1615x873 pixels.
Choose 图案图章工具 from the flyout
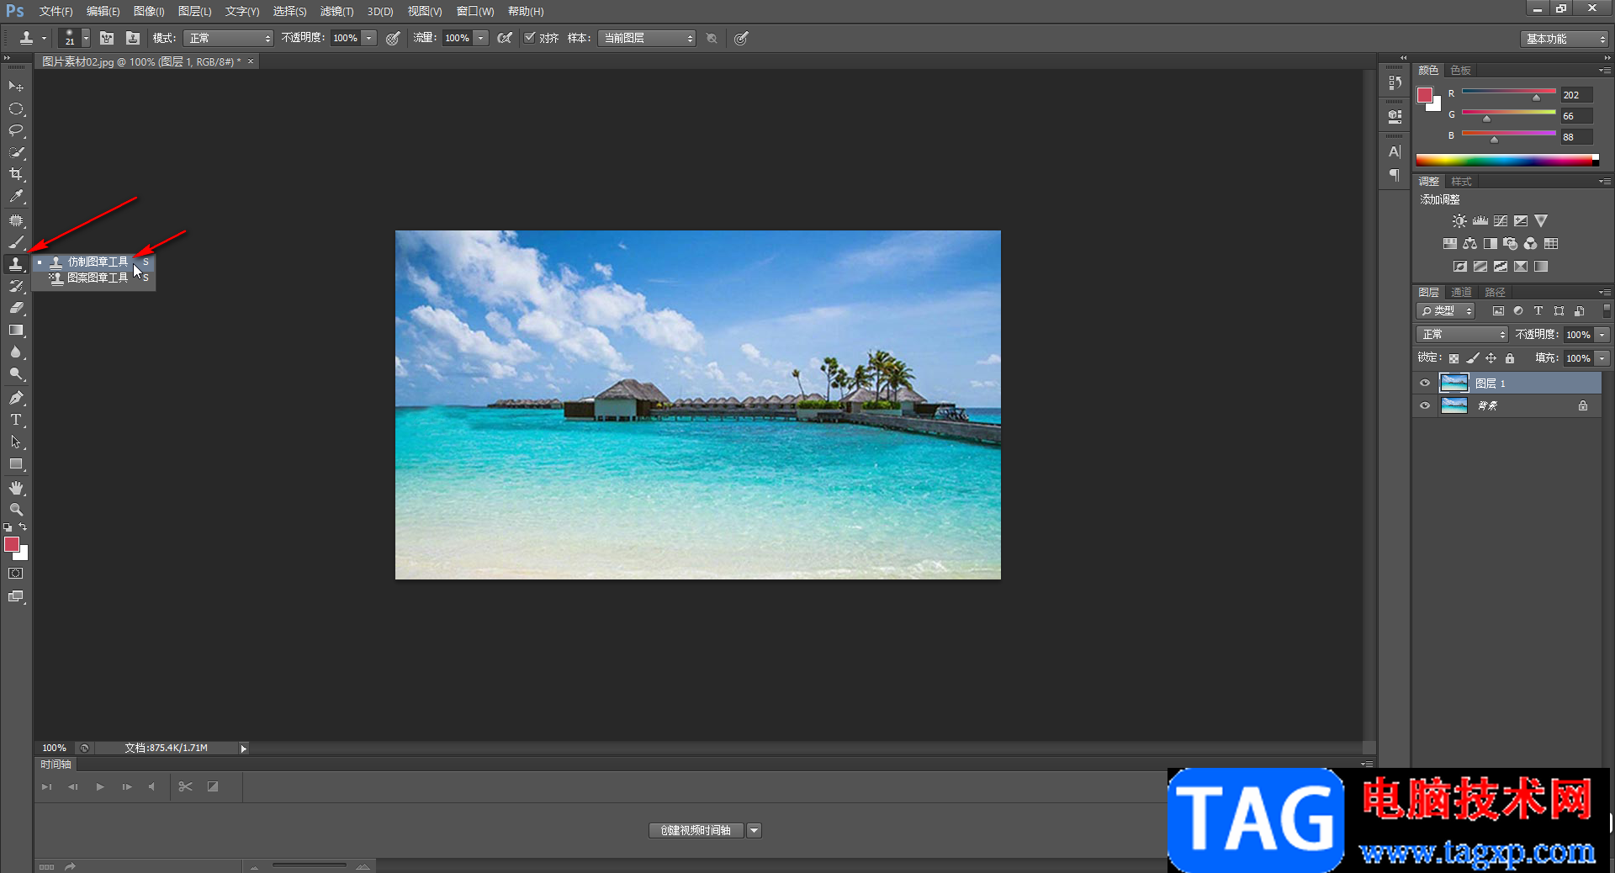pos(98,278)
